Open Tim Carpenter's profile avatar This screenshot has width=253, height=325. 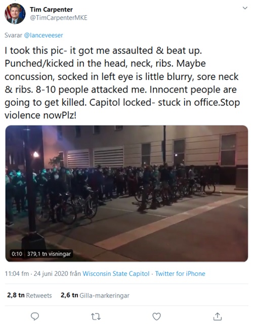point(15,14)
